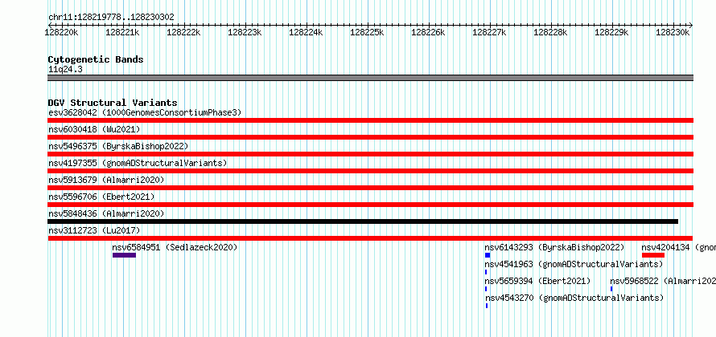Select nsv5496375 (ByrskaBishop2022) label
Screen dimensions: 716x337
click(118, 146)
